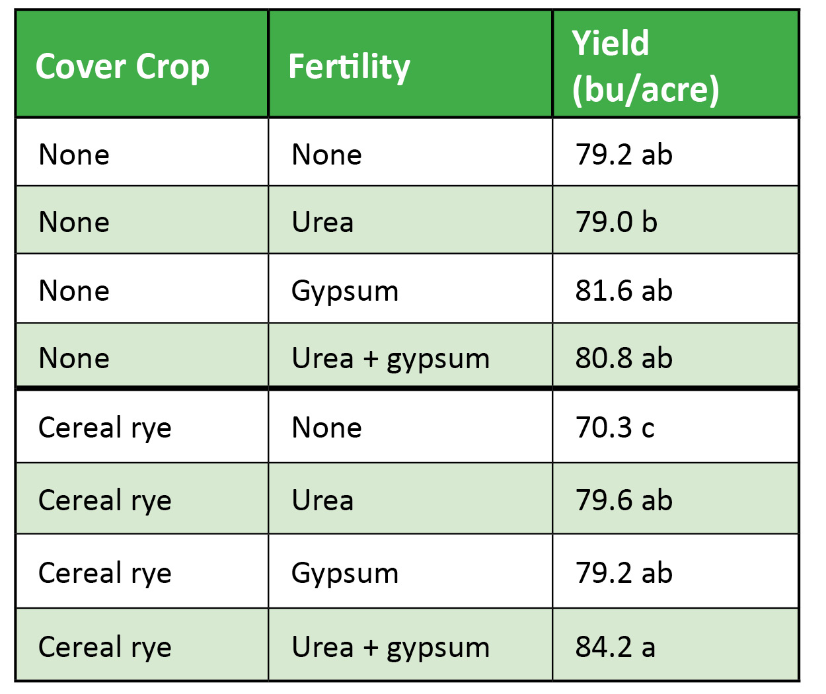Screen dimensions: 826x694
Task: Click the Yield (bu/acre) column header
Action: point(645,66)
